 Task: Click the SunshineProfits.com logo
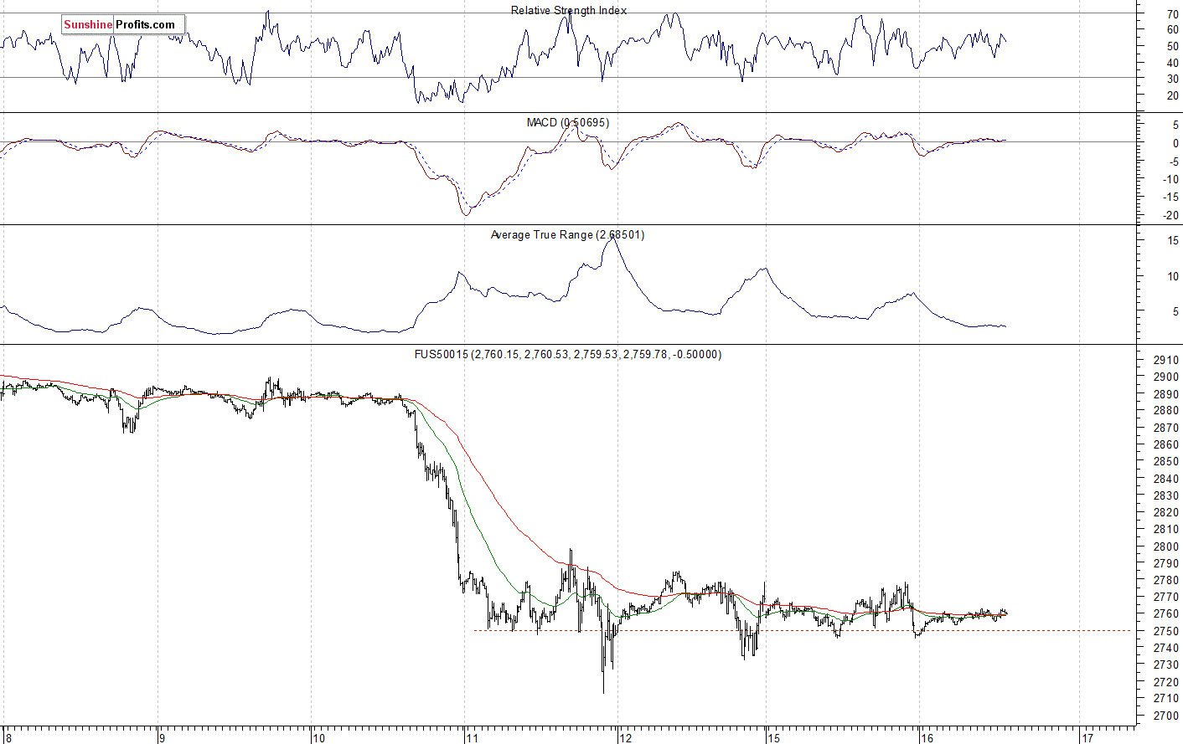point(122,24)
